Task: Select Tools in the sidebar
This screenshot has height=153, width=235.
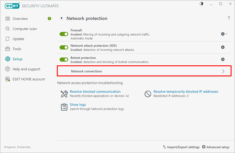Action: coord(17,49)
